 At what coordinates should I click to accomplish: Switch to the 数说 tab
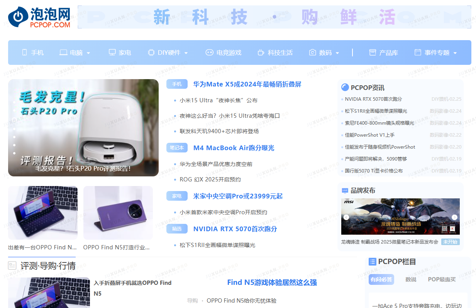[411, 279]
